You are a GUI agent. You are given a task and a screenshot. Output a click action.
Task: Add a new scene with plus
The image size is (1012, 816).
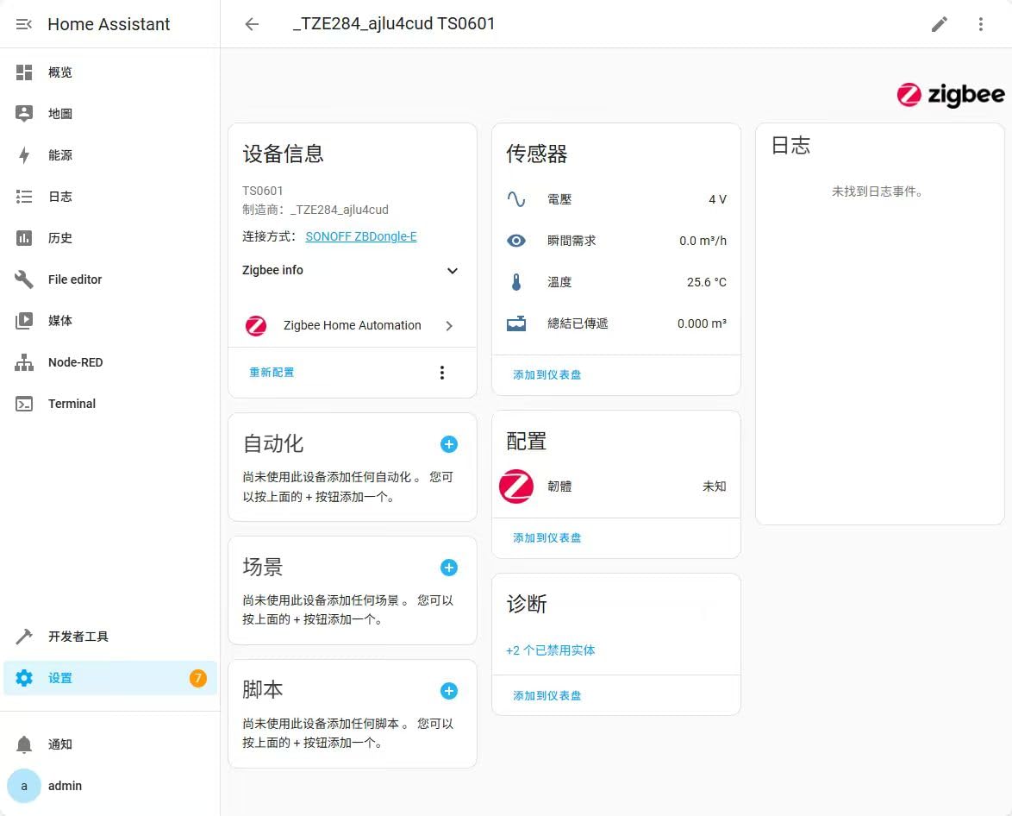448,568
